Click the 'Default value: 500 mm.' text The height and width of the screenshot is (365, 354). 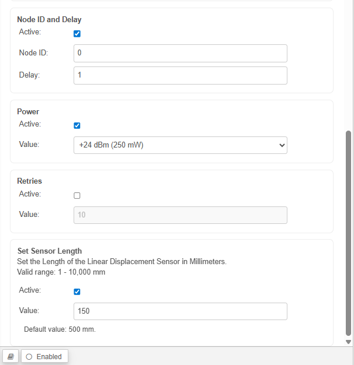pos(60,329)
